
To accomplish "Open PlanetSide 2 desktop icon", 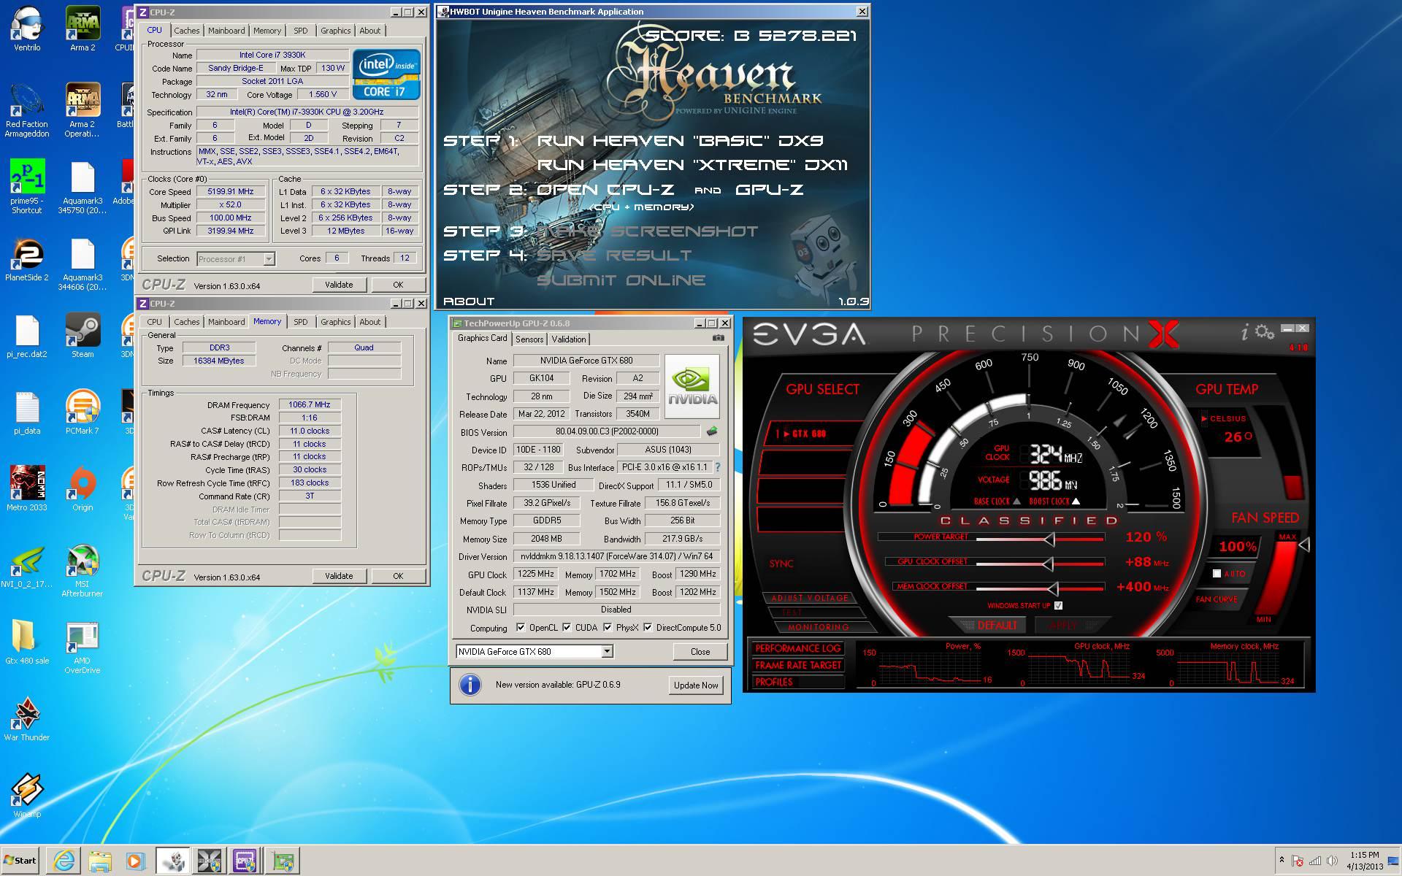I will [x=27, y=260].
